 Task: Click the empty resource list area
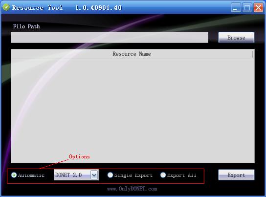tap(133, 111)
